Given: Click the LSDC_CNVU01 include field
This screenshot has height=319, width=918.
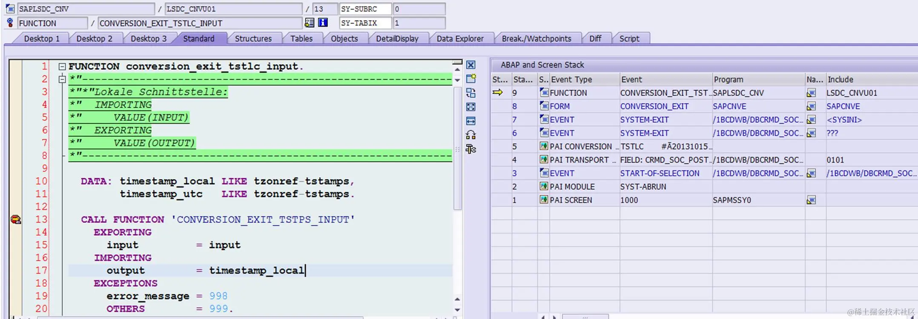Looking at the screenshot, I should tap(234, 9).
